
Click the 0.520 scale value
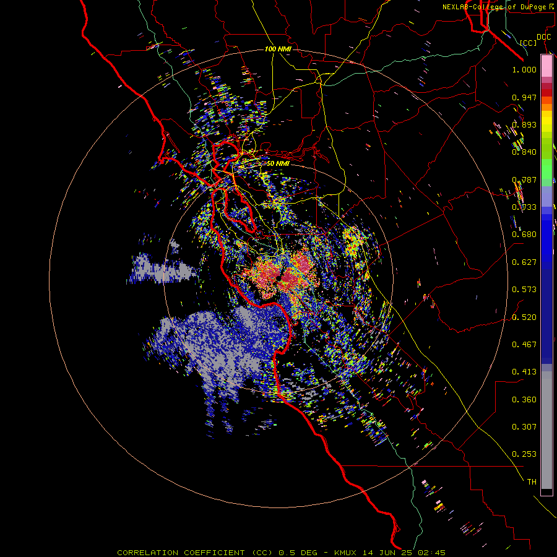[524, 317]
